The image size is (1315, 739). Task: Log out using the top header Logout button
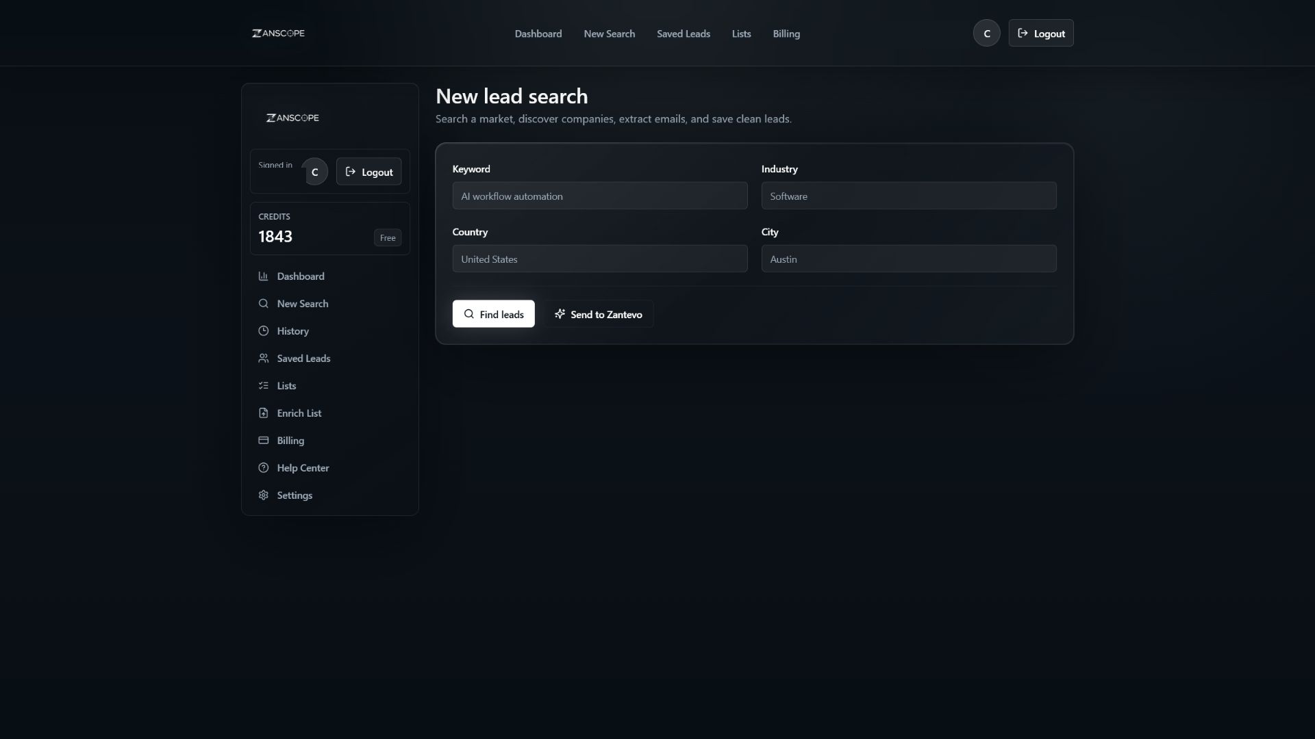click(1040, 34)
